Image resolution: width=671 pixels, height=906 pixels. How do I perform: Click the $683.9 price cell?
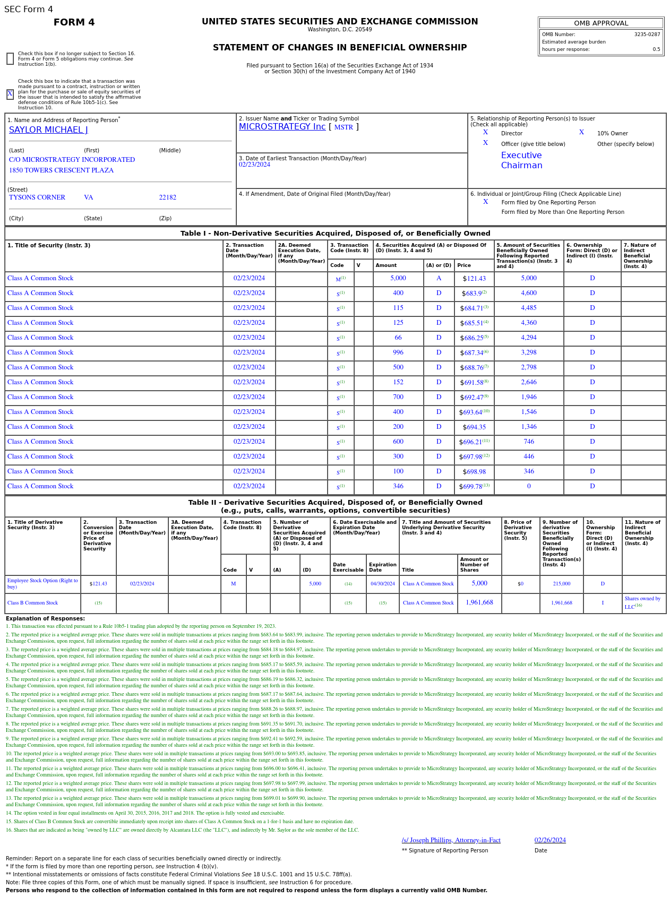coord(474,294)
